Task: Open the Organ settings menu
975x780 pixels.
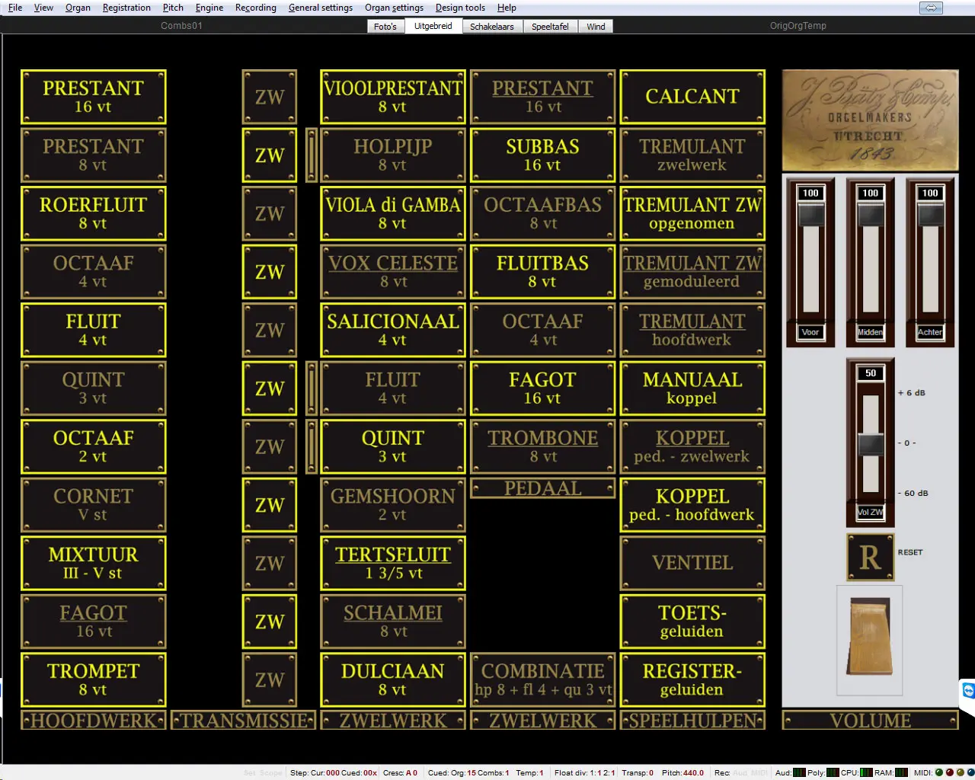Action: point(394,8)
